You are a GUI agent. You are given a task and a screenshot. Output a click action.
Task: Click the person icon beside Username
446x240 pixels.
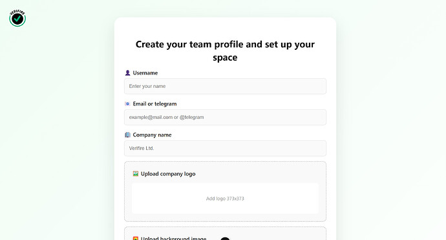pos(128,73)
